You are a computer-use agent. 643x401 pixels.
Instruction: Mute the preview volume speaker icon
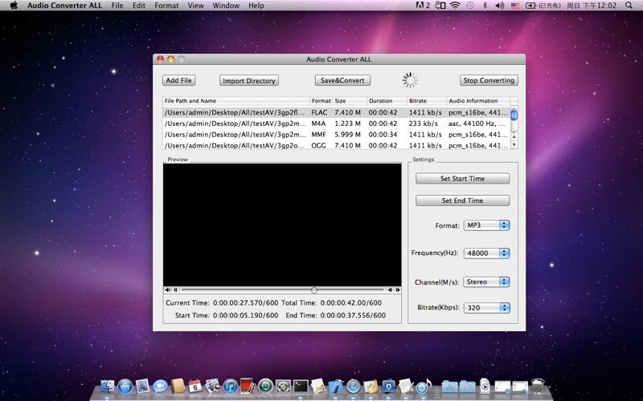pyautogui.click(x=168, y=290)
